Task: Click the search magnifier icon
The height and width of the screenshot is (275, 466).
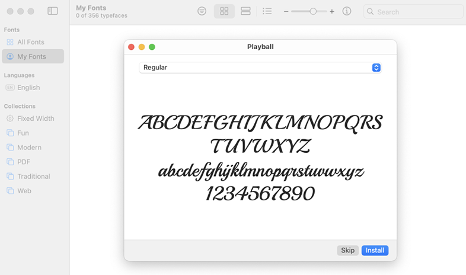Action: tap(370, 12)
